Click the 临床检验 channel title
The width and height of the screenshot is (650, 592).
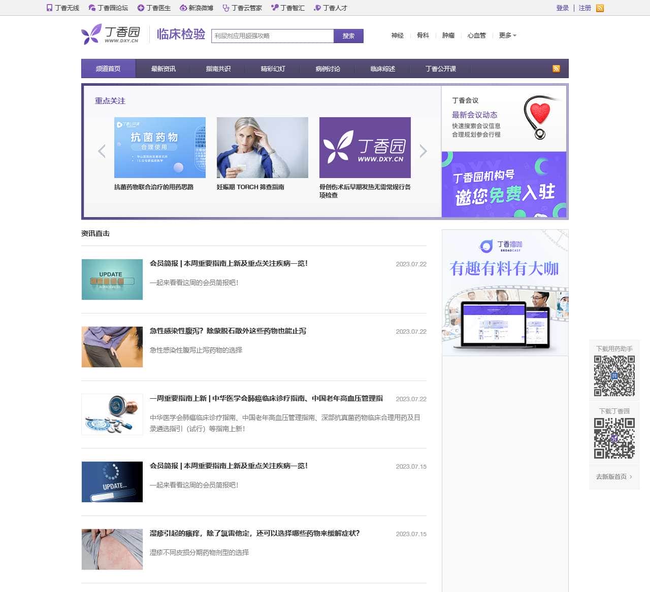pyautogui.click(x=181, y=34)
